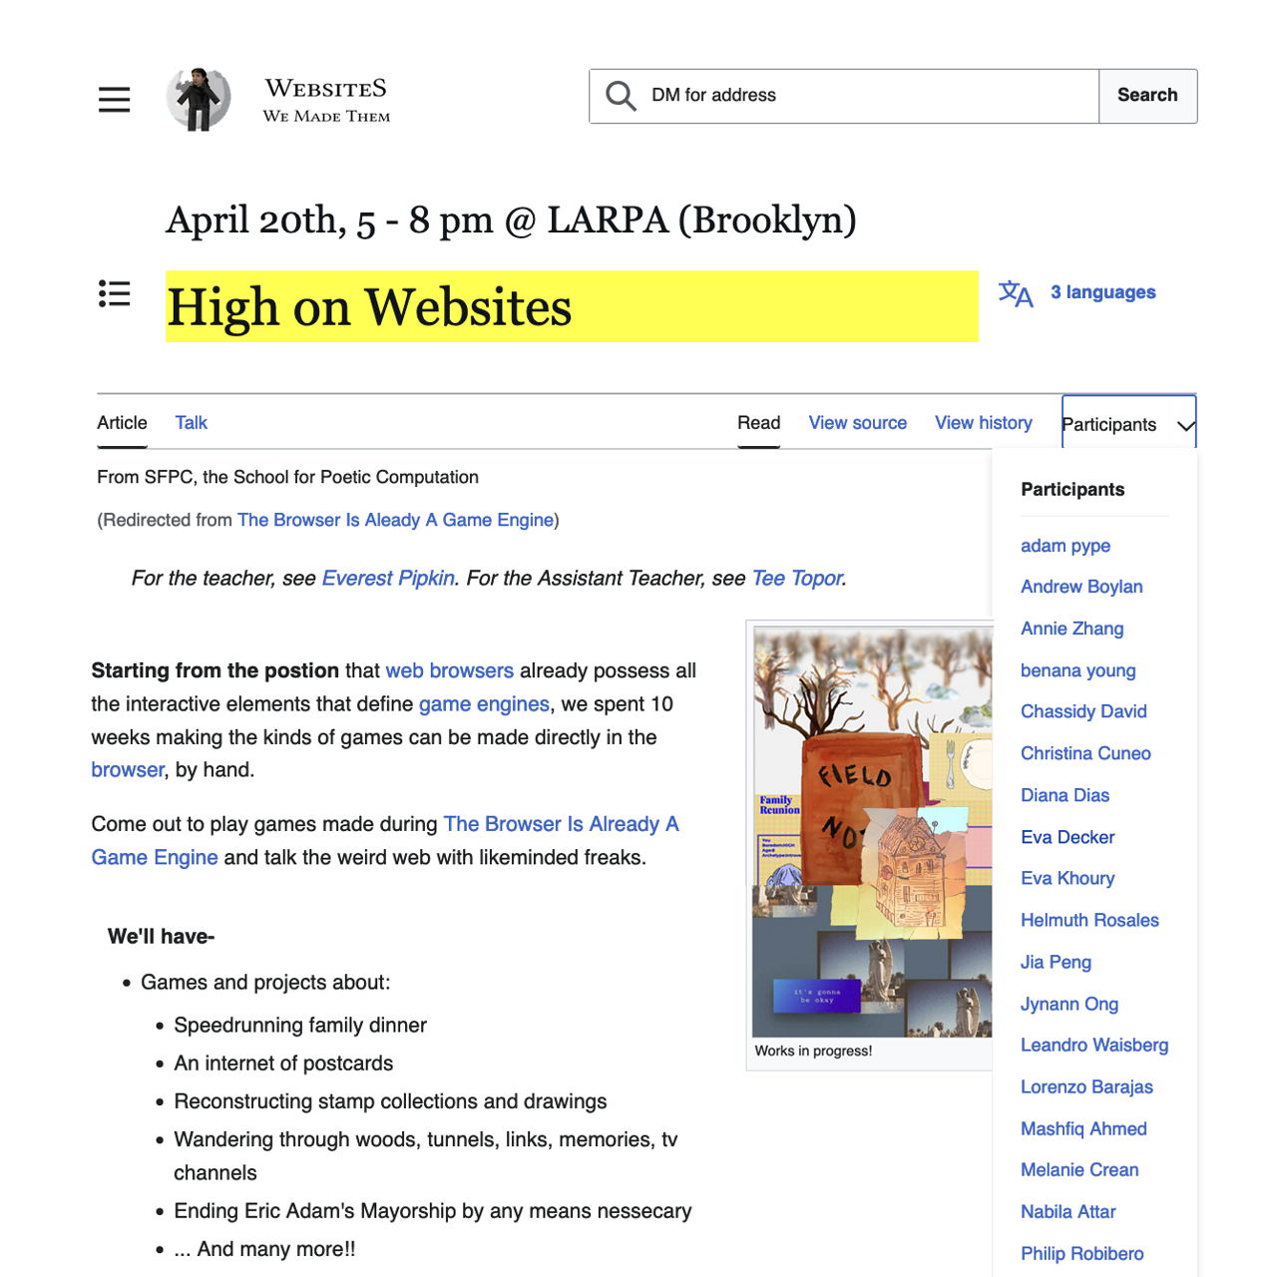1277x1277 pixels.
Task: Open the hamburger main menu
Action: [114, 99]
